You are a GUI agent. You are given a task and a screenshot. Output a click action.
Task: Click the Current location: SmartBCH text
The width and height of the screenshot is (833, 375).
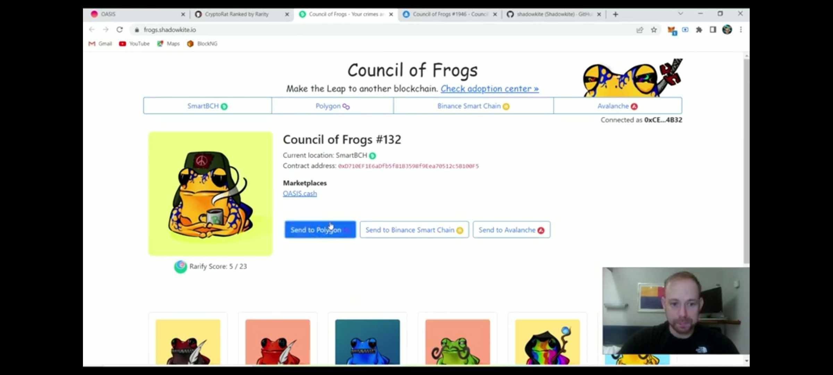click(329, 156)
